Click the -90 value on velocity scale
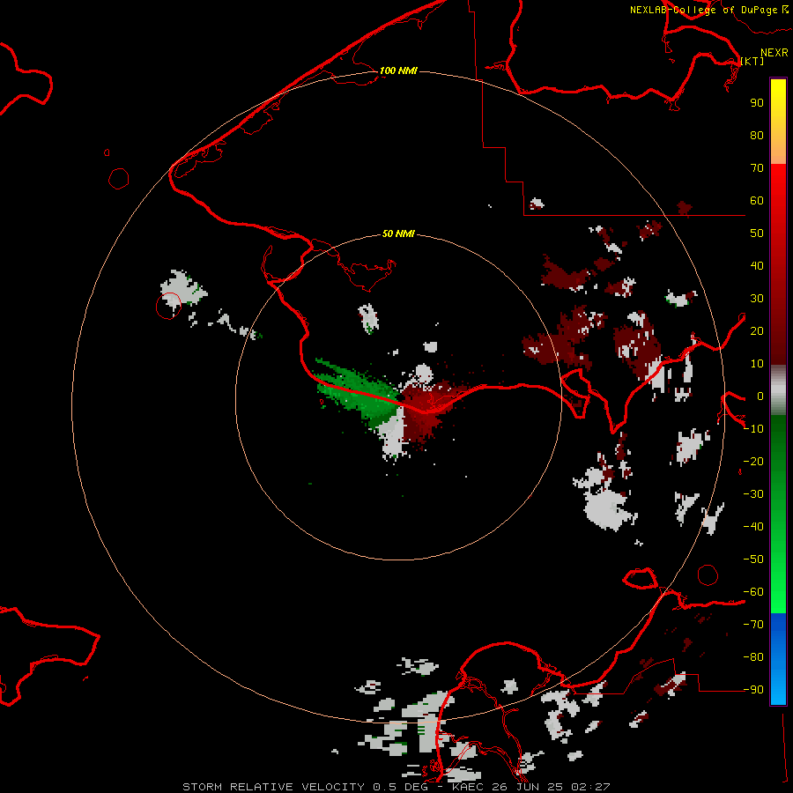The width and height of the screenshot is (793, 793). 753,689
